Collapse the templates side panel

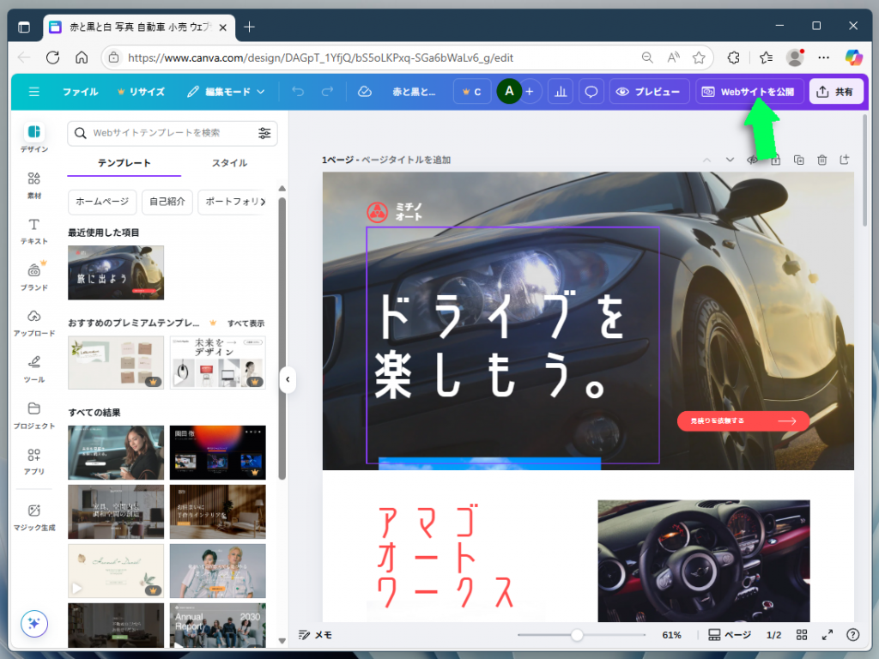pos(288,379)
